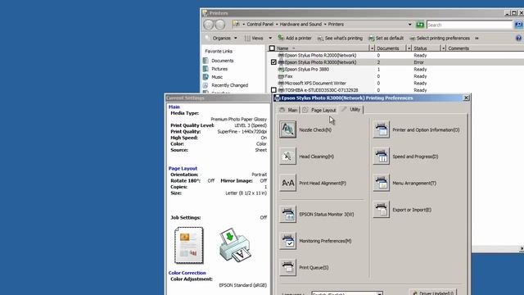Open the Name column filter dropdown
This screenshot has width=524, height=295.
tap(372, 48)
